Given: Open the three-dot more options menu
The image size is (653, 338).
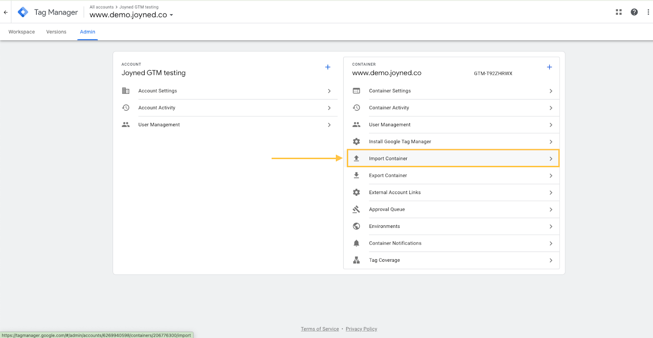Looking at the screenshot, I should [648, 12].
